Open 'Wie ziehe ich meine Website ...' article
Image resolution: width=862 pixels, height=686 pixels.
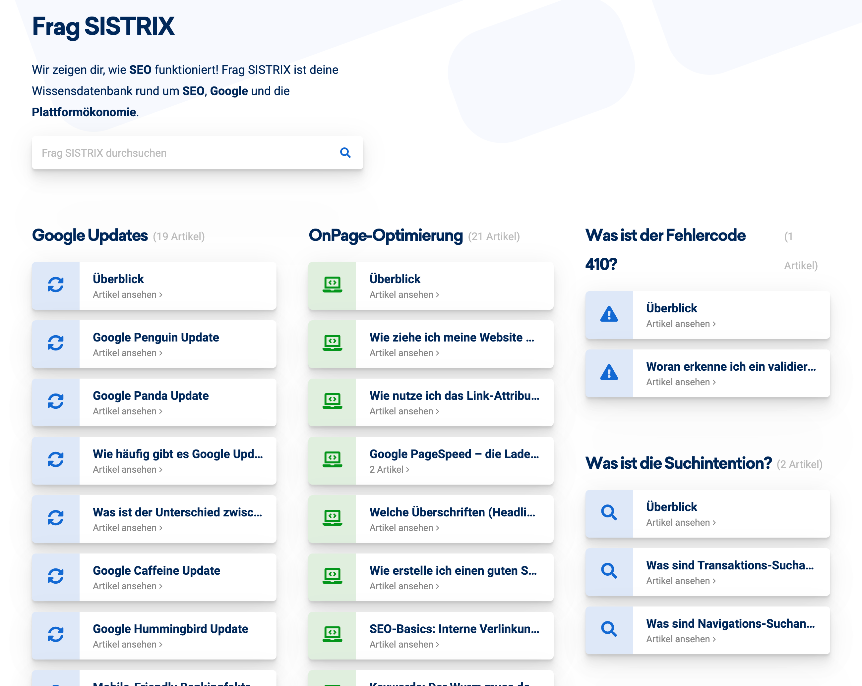tap(452, 337)
